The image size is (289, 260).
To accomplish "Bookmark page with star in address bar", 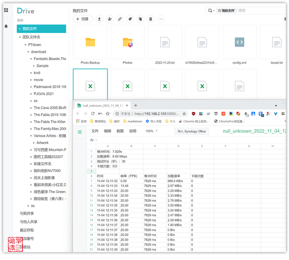I will pyautogui.click(x=184, y=114).
